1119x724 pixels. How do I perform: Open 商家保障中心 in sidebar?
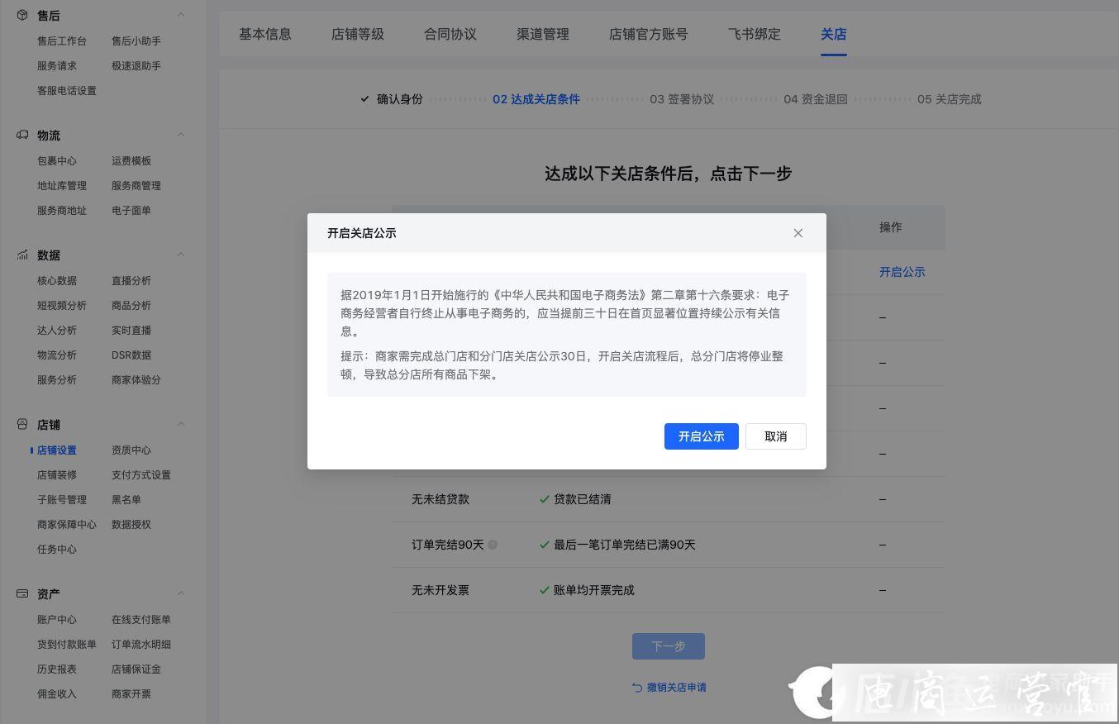click(x=67, y=524)
